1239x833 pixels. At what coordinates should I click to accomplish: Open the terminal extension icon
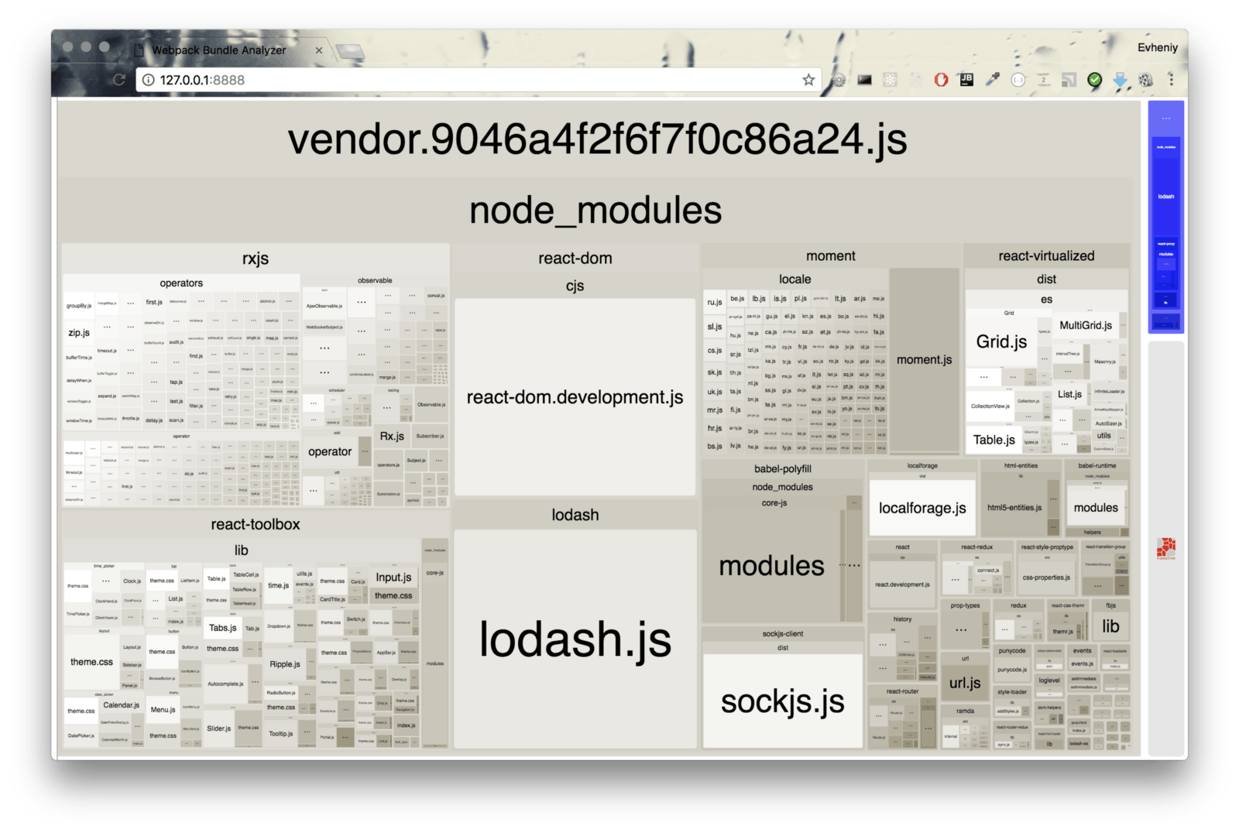tap(864, 80)
